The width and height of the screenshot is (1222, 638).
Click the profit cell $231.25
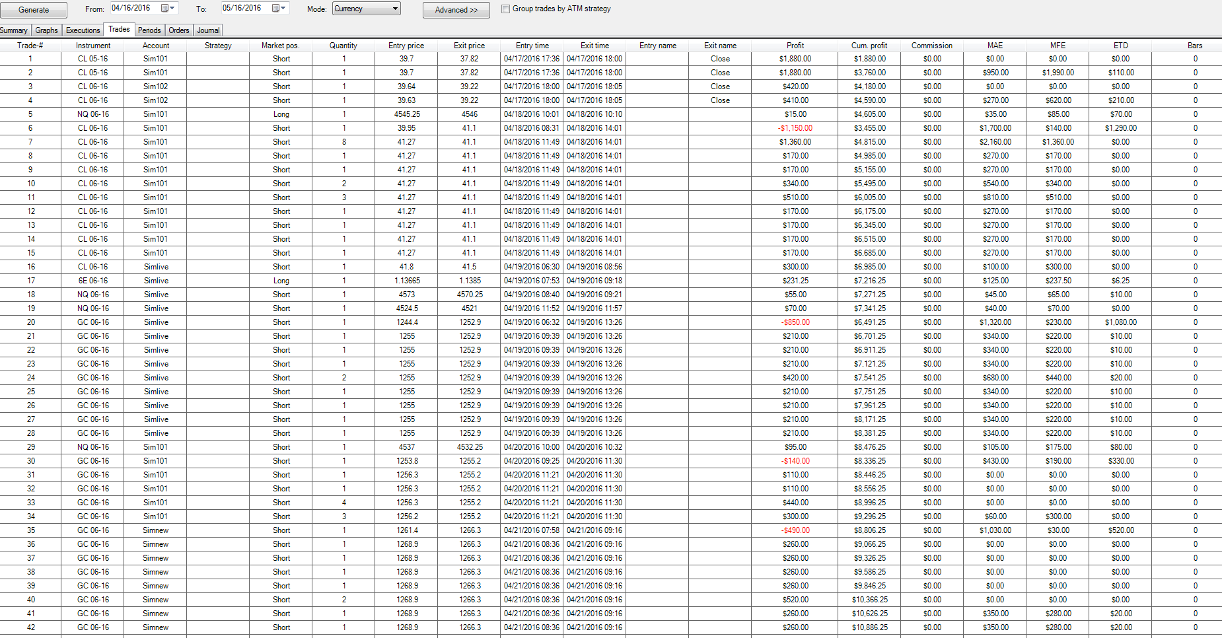point(795,281)
